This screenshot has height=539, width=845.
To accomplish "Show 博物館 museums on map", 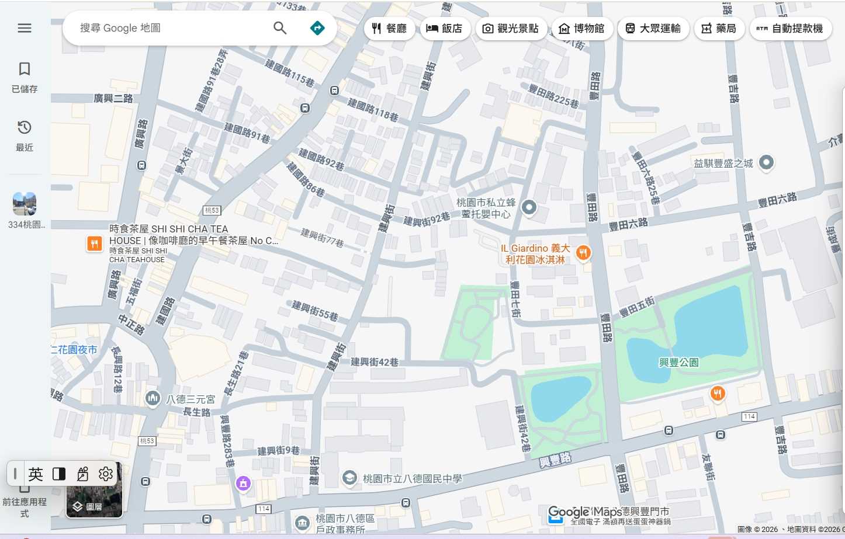I will pyautogui.click(x=582, y=29).
